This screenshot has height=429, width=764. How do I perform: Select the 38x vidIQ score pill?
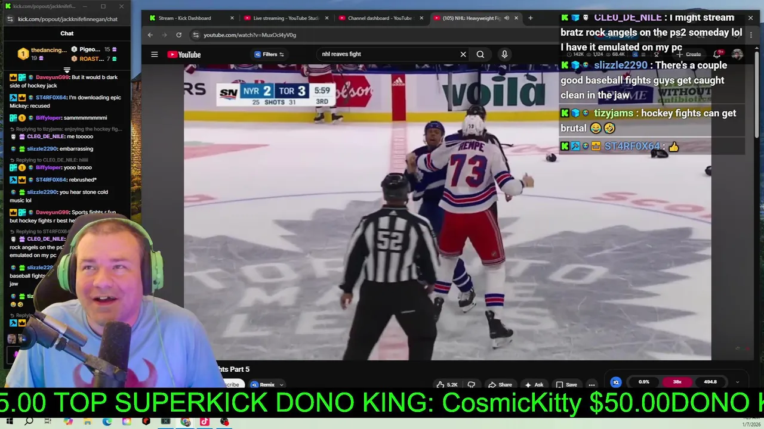tap(677, 382)
